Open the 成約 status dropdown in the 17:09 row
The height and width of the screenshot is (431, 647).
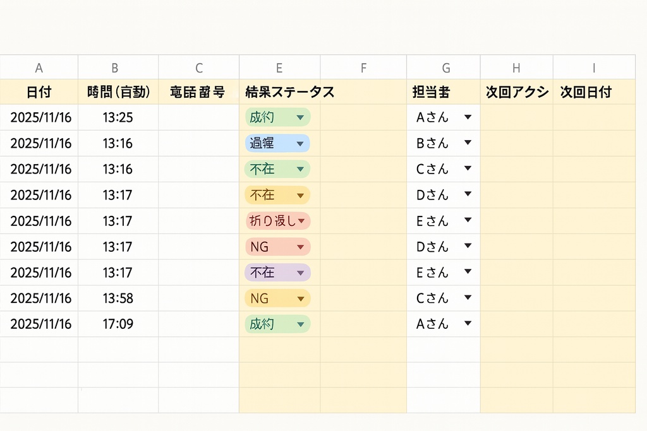click(x=277, y=324)
